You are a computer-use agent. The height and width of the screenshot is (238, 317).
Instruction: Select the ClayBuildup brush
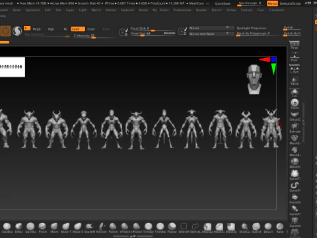7,227
